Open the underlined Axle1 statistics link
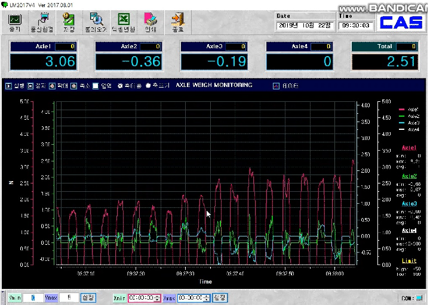Screen dimensions: 430x305 (x=409, y=148)
